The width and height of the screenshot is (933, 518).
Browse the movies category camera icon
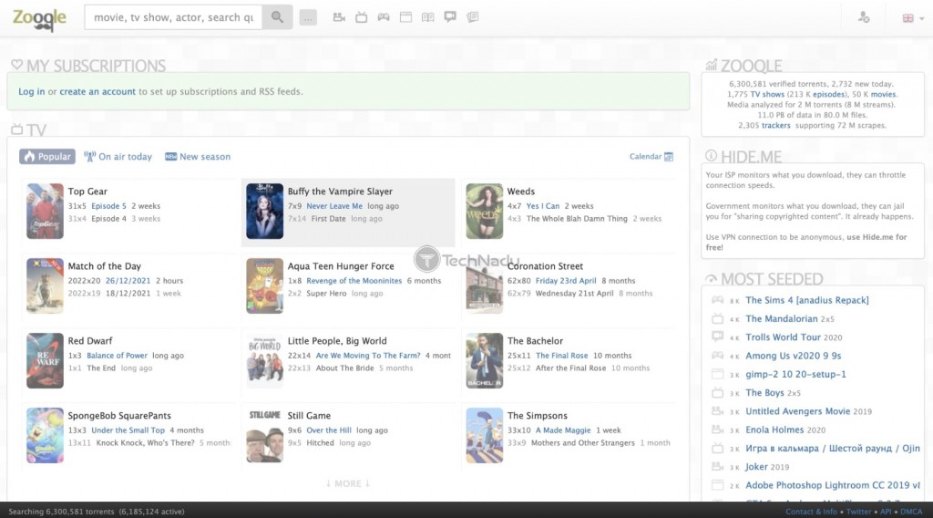339,17
